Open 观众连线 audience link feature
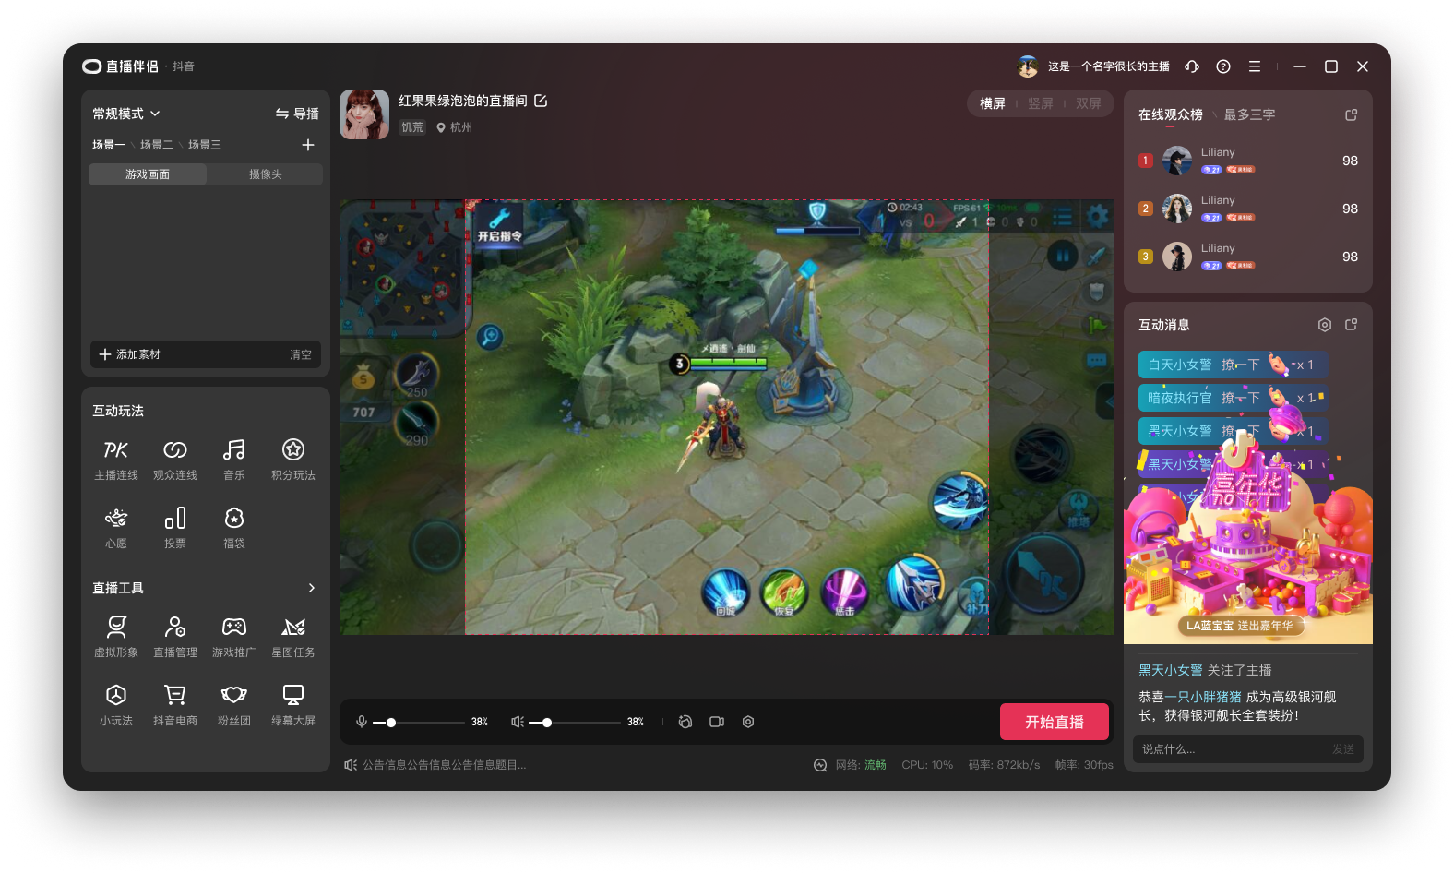 [175, 460]
